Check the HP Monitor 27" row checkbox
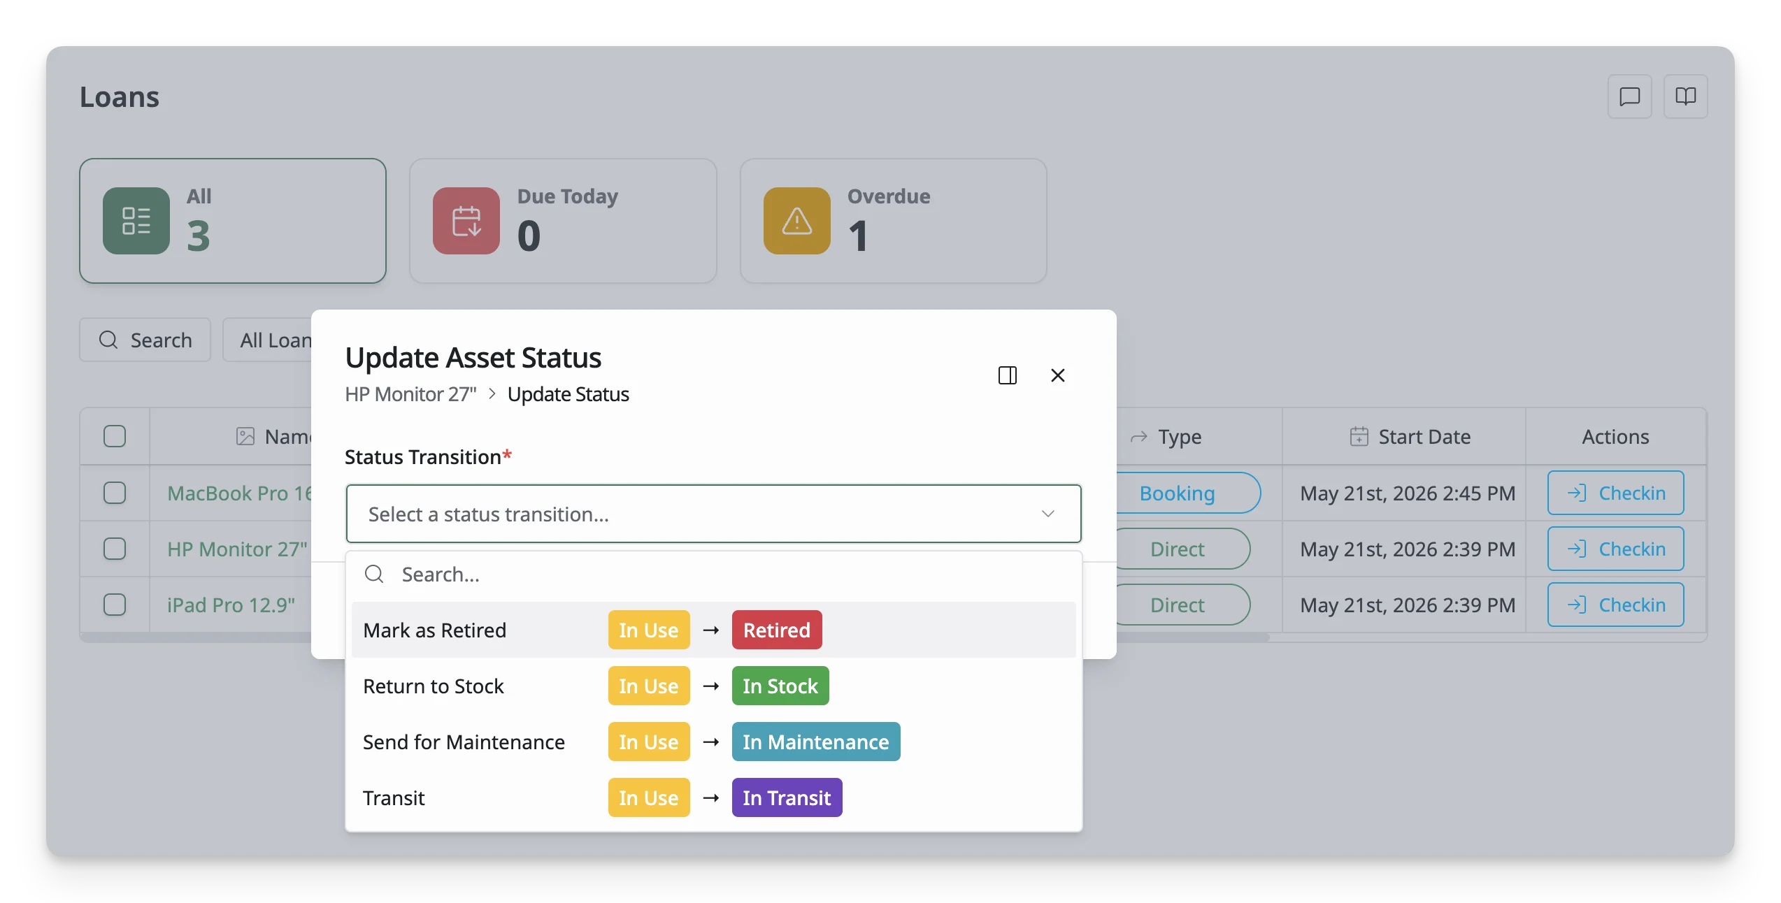The image size is (1781, 903). point(115,549)
